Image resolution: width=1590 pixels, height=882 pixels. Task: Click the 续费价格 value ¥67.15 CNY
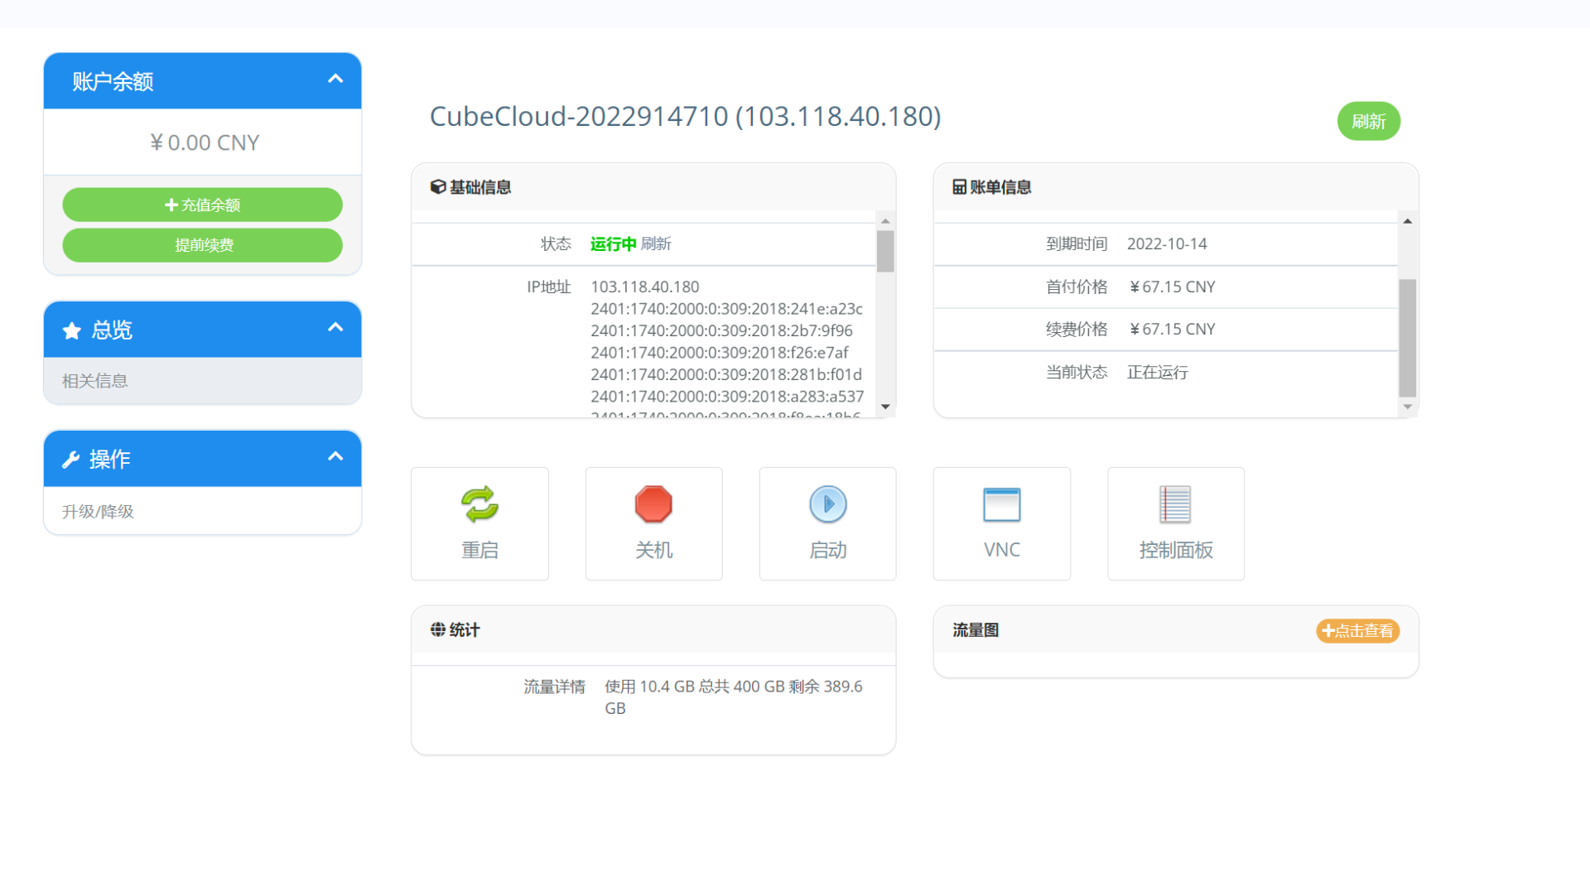point(1172,330)
